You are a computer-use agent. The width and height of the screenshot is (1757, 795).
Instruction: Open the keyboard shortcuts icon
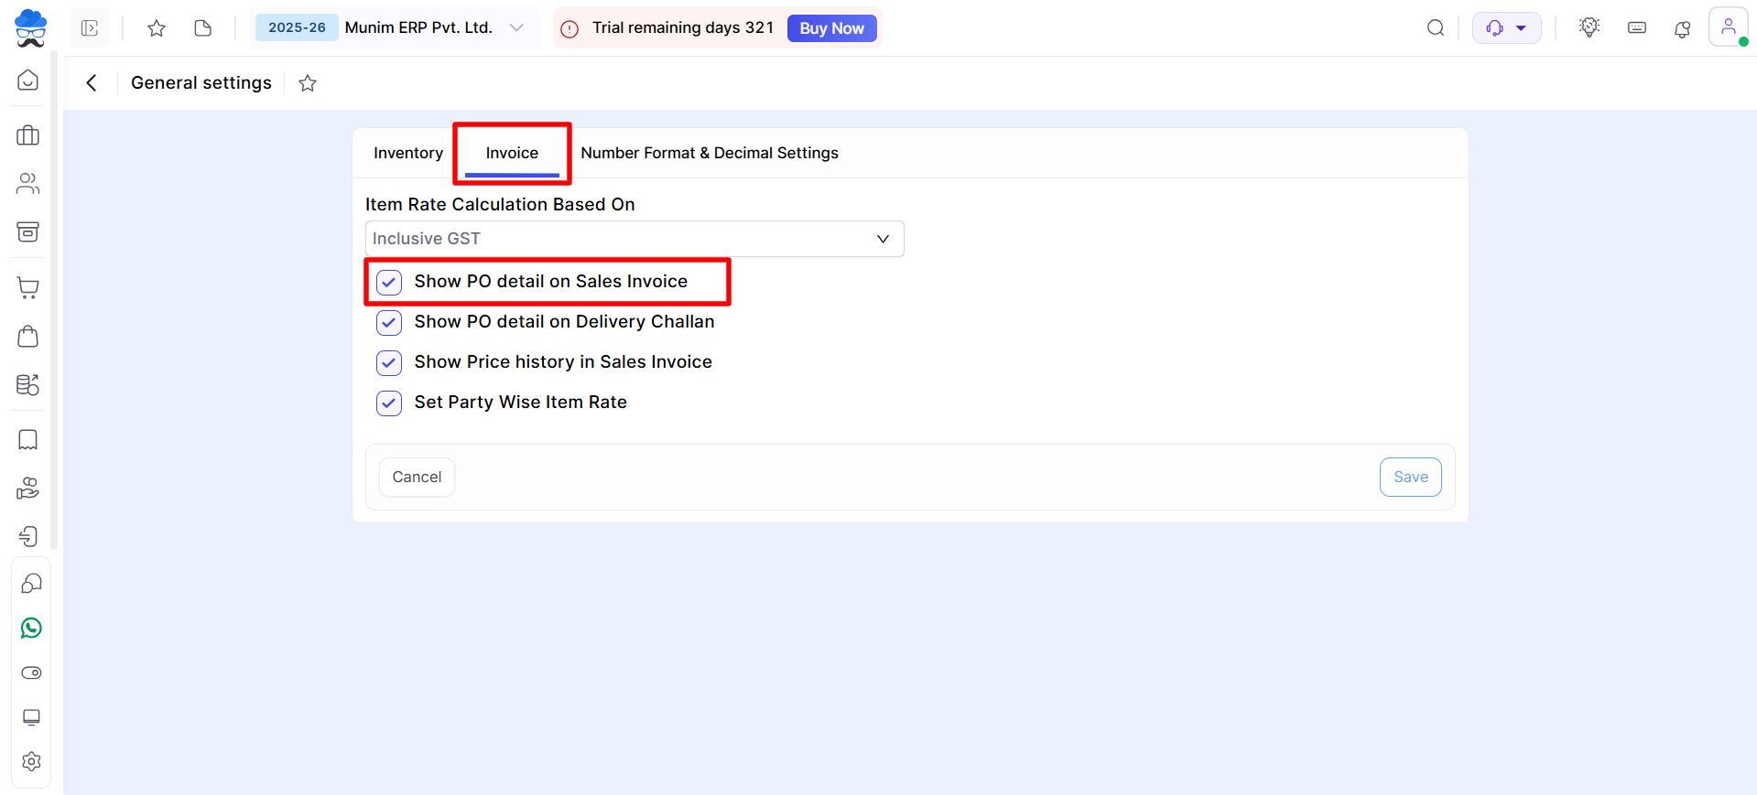(1636, 28)
